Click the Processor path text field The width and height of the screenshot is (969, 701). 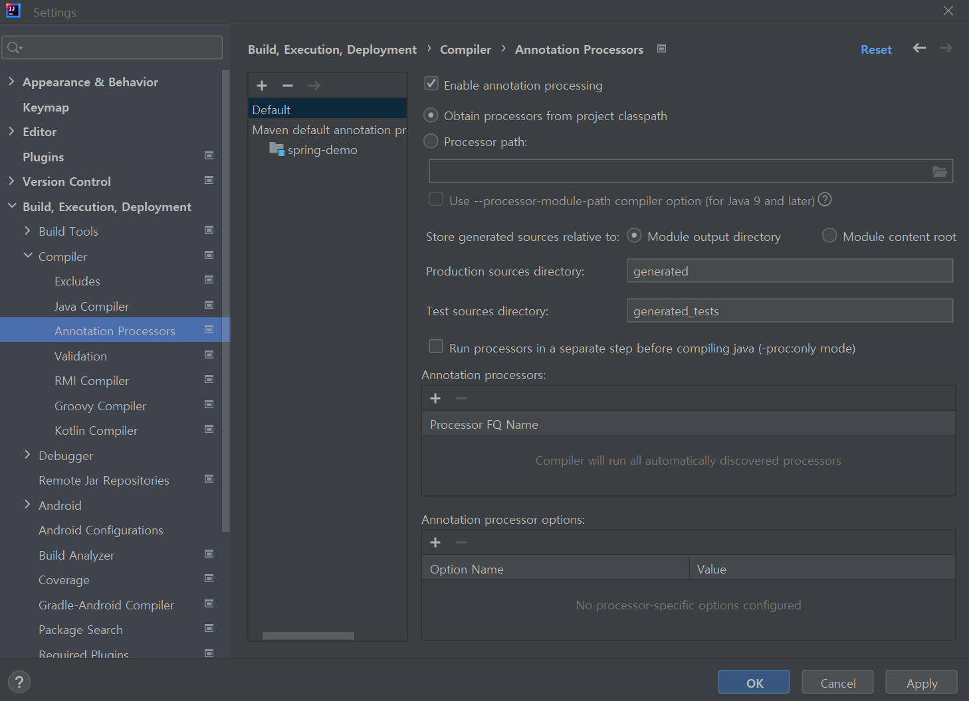[691, 171]
